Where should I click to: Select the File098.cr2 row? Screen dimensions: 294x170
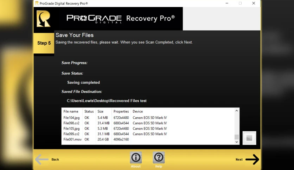click(148, 123)
